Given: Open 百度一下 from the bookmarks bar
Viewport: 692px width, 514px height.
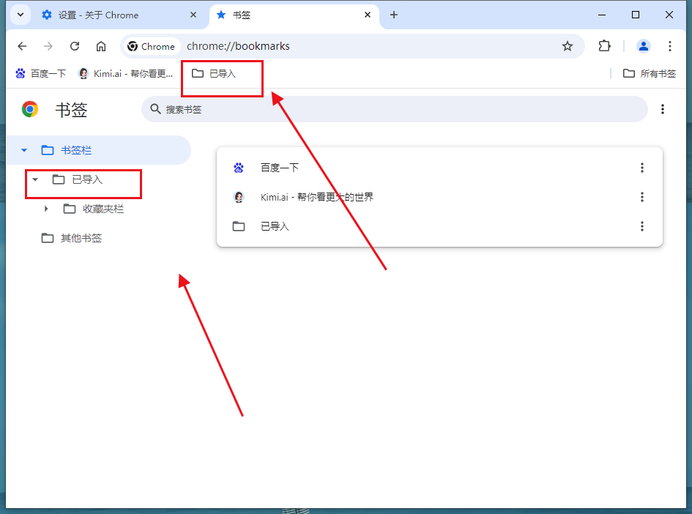Looking at the screenshot, I should tap(40, 74).
